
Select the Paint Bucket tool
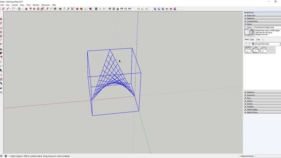[x=55, y=9]
